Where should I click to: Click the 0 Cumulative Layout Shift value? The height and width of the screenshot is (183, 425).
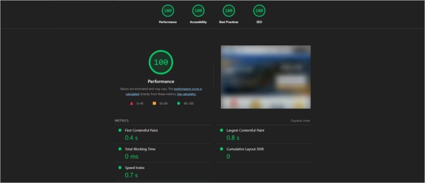click(228, 157)
